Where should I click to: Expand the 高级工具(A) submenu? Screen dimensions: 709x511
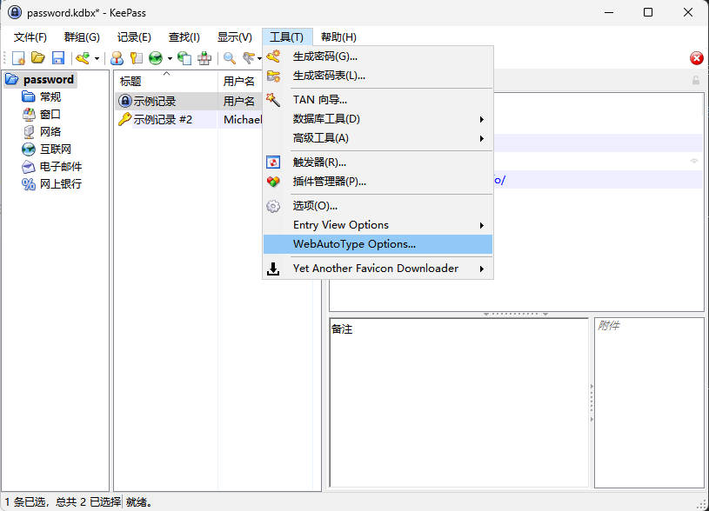click(378, 138)
